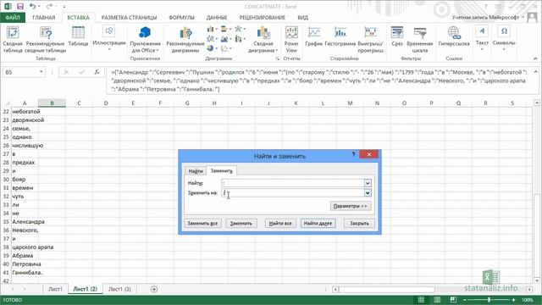542x305 pixels.
Task: Expand the Найти field dropdown
Action: (x=368, y=183)
